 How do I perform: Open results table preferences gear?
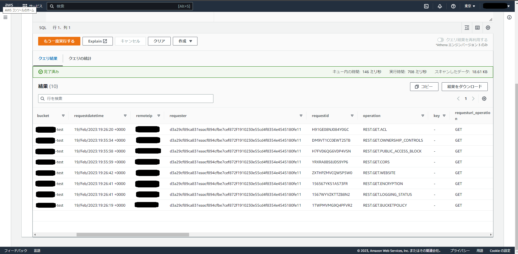click(x=484, y=99)
